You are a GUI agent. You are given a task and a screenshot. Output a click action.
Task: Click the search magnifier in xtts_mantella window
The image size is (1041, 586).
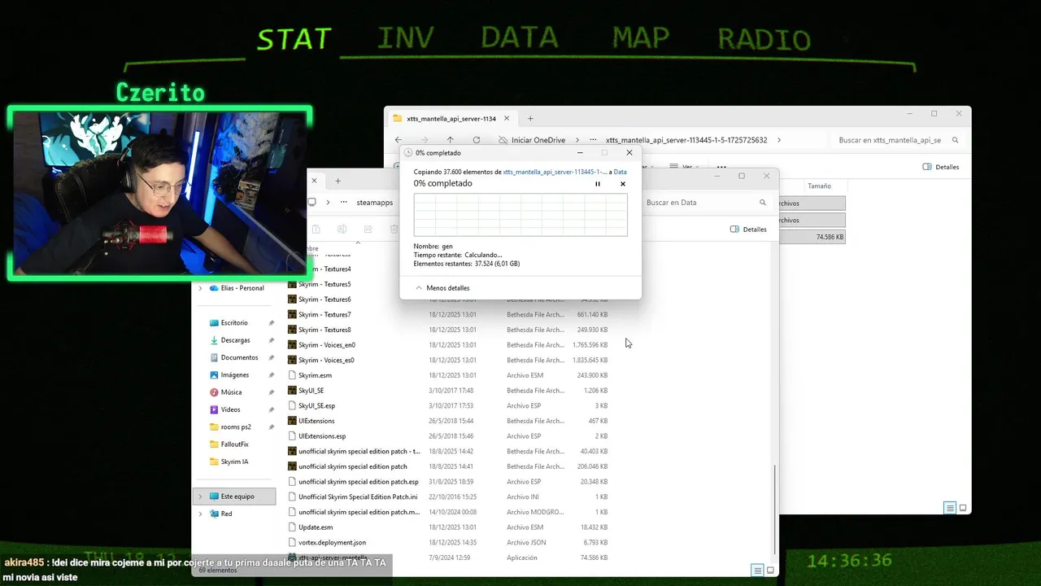(956, 140)
